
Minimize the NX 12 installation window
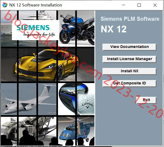pos(124,5)
